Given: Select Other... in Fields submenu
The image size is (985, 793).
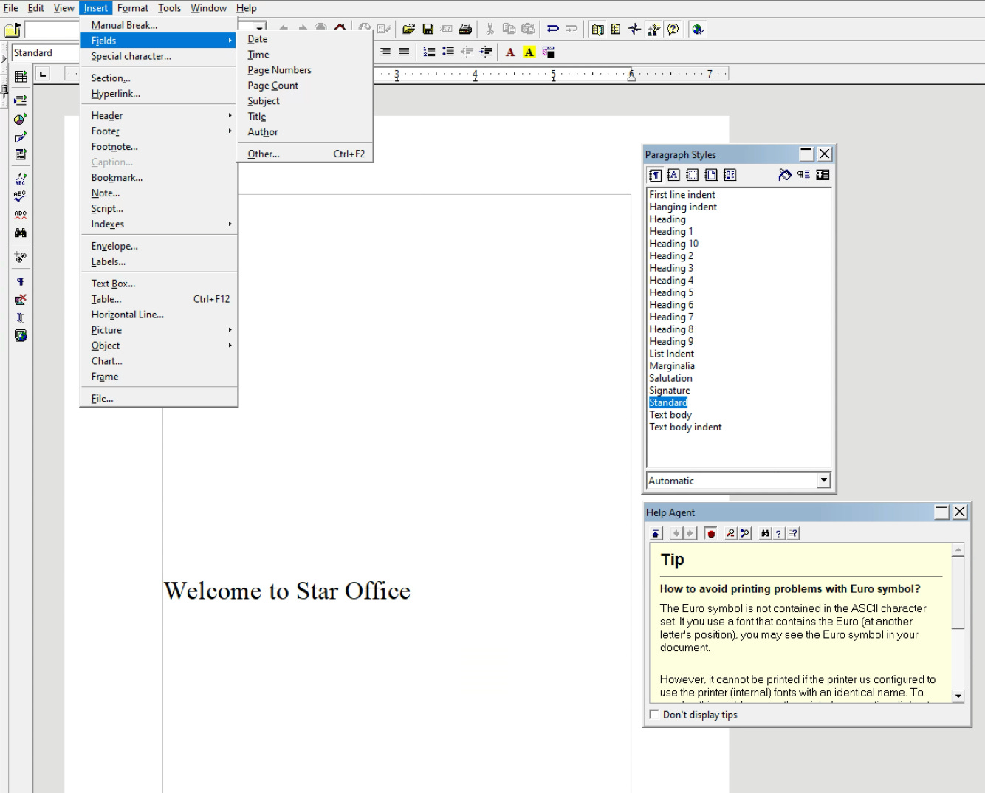Looking at the screenshot, I should click(x=304, y=154).
